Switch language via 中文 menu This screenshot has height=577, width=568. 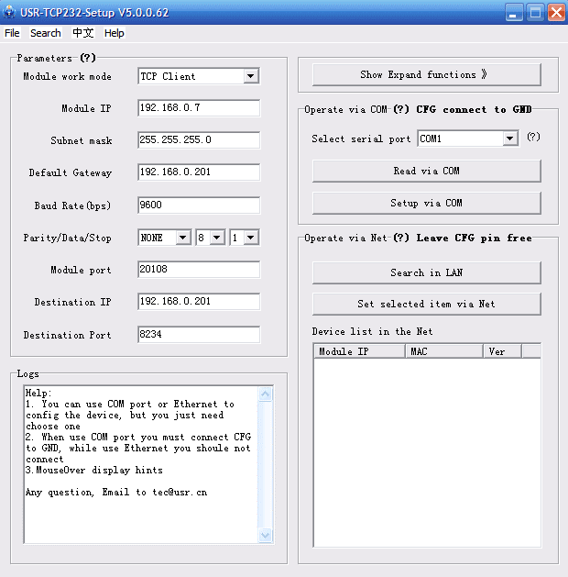click(82, 33)
